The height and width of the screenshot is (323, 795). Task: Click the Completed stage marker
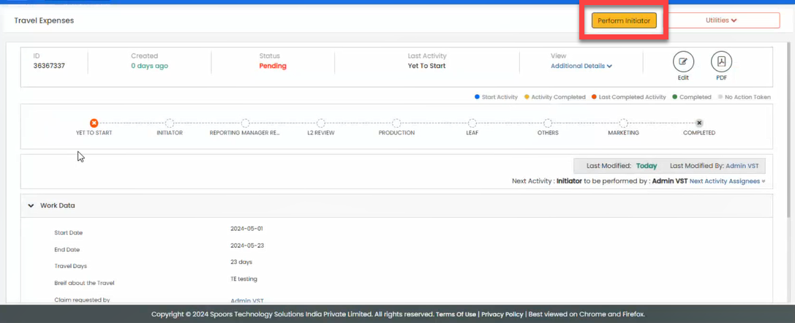tap(699, 123)
